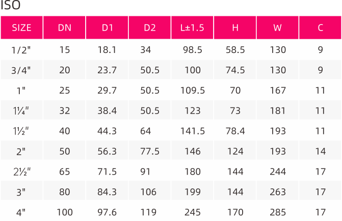Select the H column header
Image resolution: width=342 pixels, height=221 pixels.
(x=235, y=27)
